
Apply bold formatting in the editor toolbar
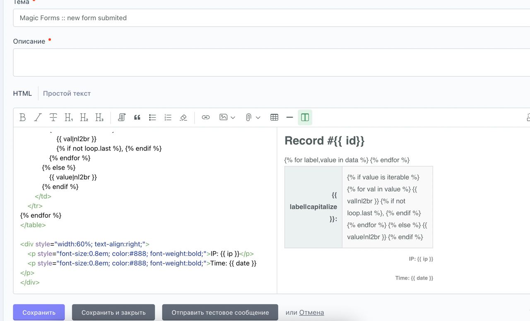(x=23, y=117)
